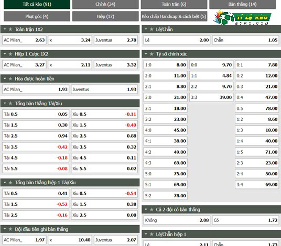Switch to Chính (34) tab

[105, 4]
